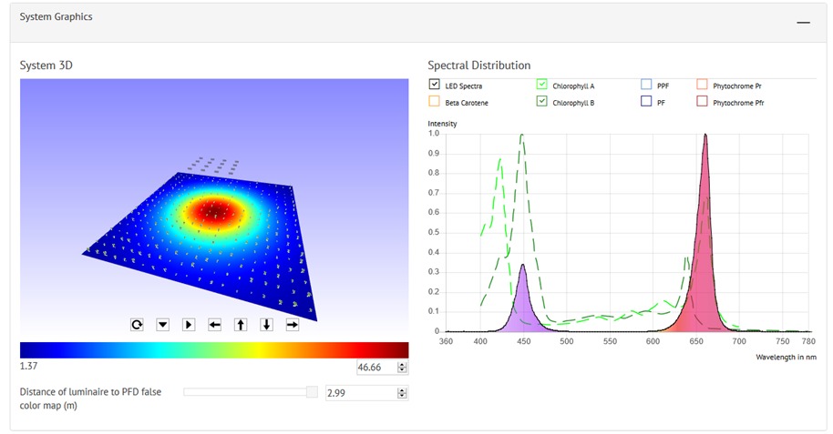
Task: Click the stepper arrows beside 2.99 distance
Action: click(x=401, y=392)
